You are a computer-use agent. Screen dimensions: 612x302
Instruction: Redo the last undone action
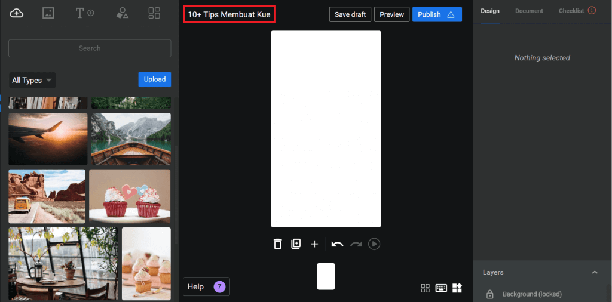[x=356, y=244]
